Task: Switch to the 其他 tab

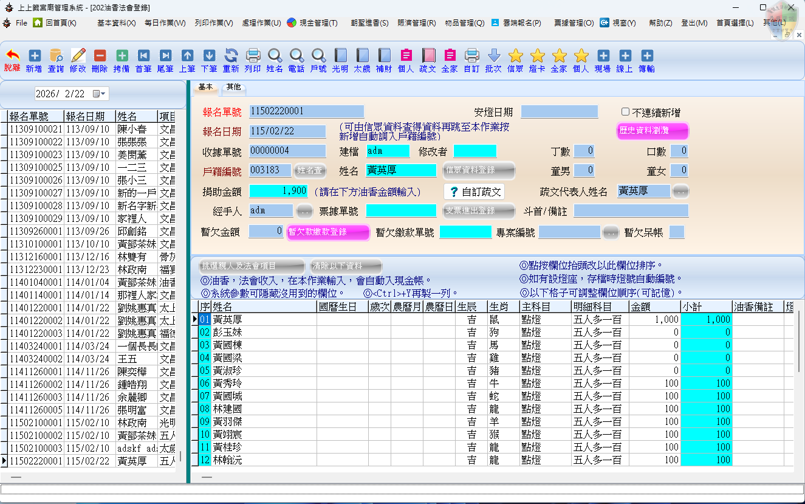Action: (x=233, y=88)
